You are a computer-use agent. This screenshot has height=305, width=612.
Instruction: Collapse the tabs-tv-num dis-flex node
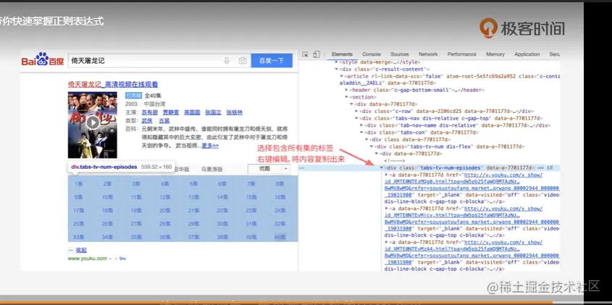point(371,146)
